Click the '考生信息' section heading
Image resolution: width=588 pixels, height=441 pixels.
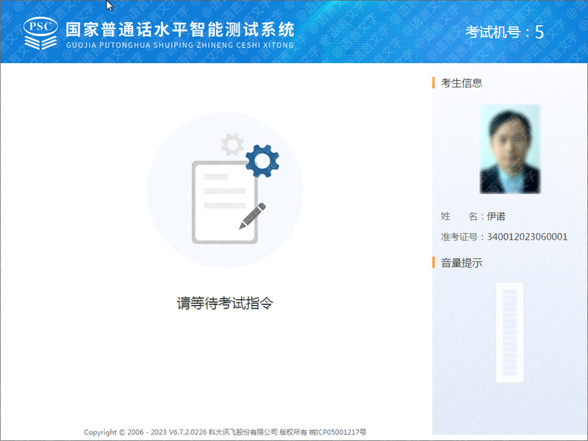click(x=462, y=83)
